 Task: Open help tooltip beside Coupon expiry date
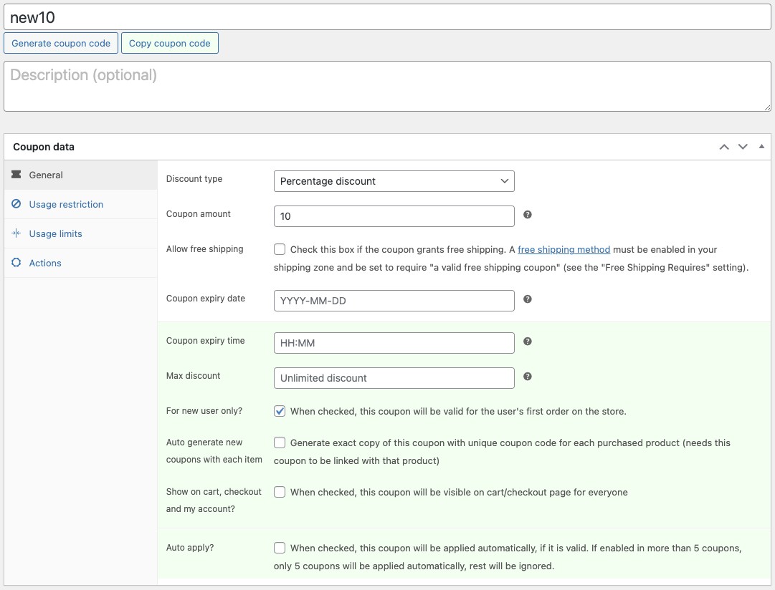coord(527,298)
